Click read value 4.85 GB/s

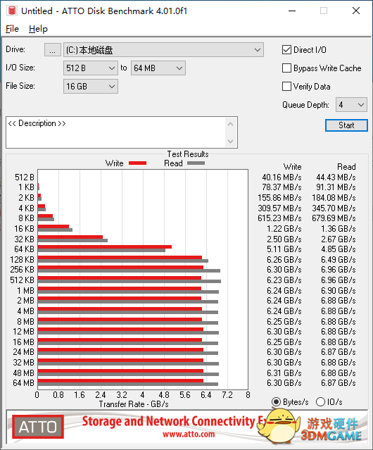point(339,249)
